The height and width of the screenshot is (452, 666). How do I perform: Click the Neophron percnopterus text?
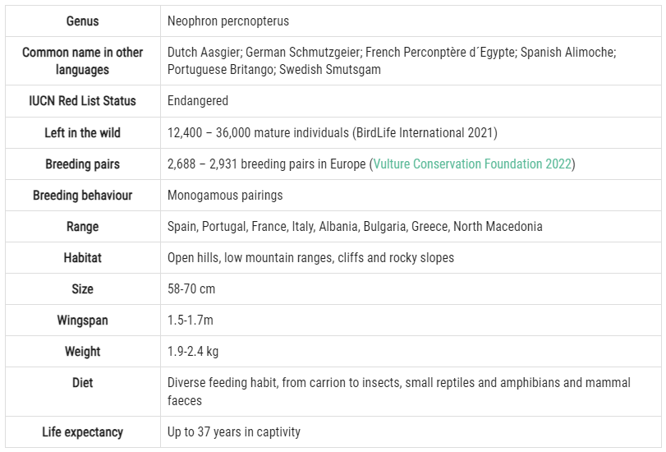[228, 21]
